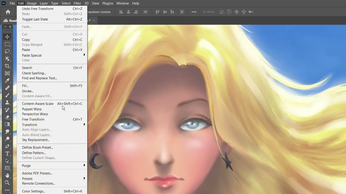Click align vertical centers icon
The image size is (346, 194).
tap(165, 12)
